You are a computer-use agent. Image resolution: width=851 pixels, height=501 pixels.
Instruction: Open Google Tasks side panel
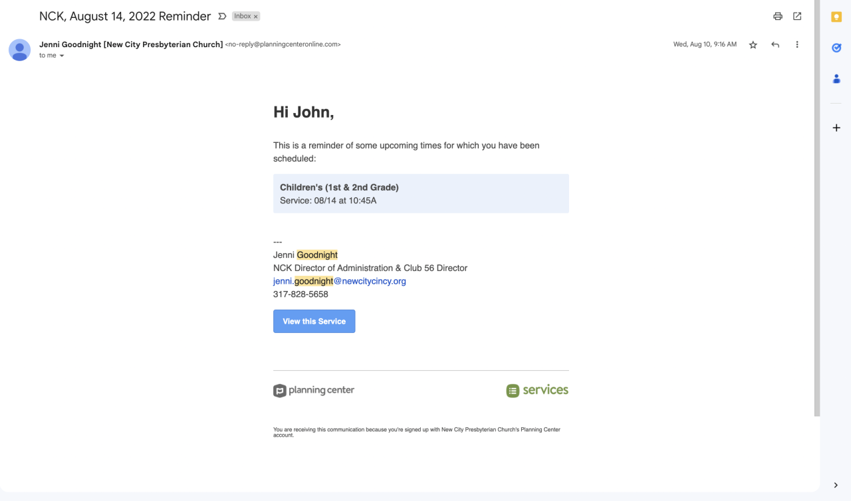(836, 48)
